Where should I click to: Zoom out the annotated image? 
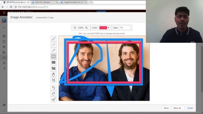[75, 28]
